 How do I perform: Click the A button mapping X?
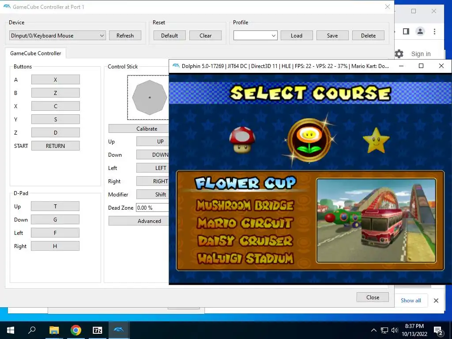point(55,79)
